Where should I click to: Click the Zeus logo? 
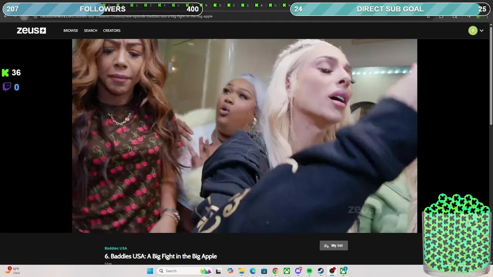[x=31, y=30]
